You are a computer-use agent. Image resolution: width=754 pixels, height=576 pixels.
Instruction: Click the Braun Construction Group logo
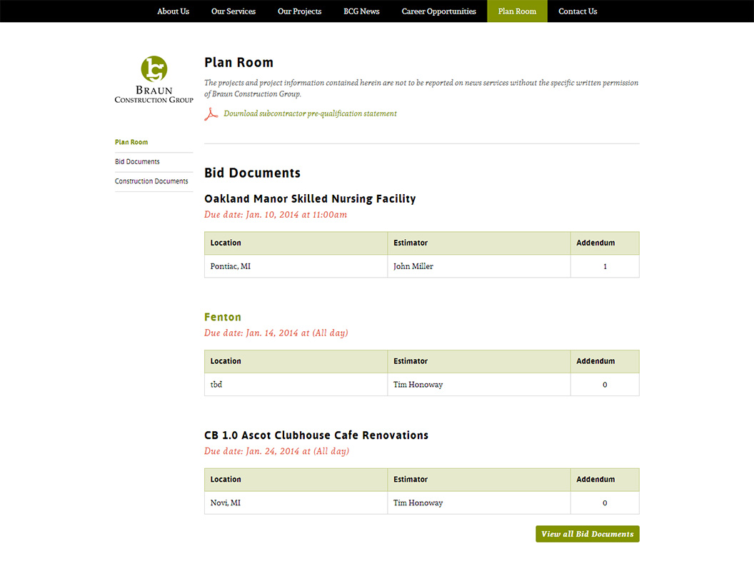(154, 79)
